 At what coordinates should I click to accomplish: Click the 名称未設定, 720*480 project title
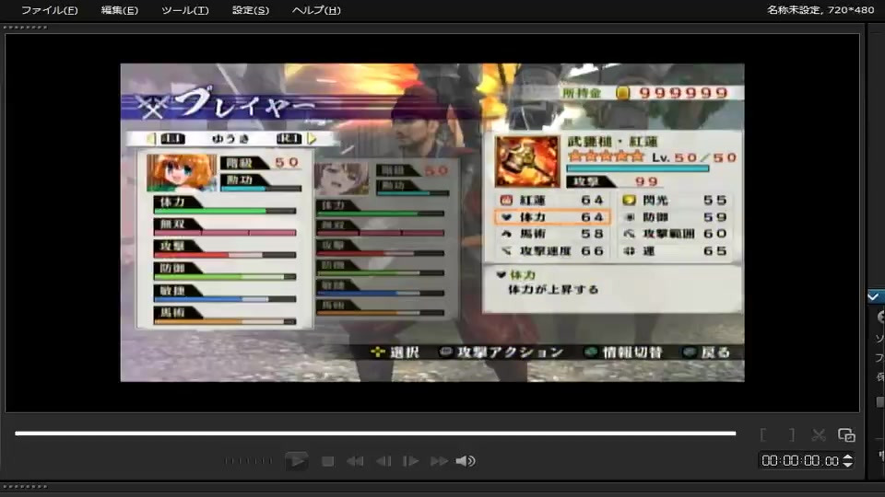pyautogui.click(x=820, y=9)
